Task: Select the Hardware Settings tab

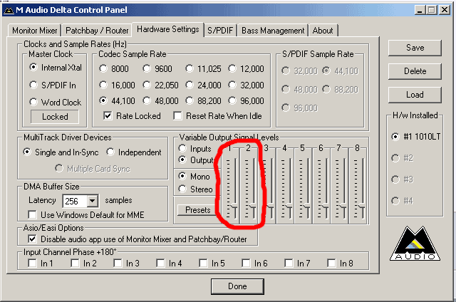Action: (168, 29)
